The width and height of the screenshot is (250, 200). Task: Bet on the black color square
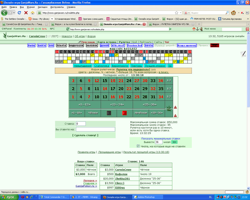(x=109, y=113)
